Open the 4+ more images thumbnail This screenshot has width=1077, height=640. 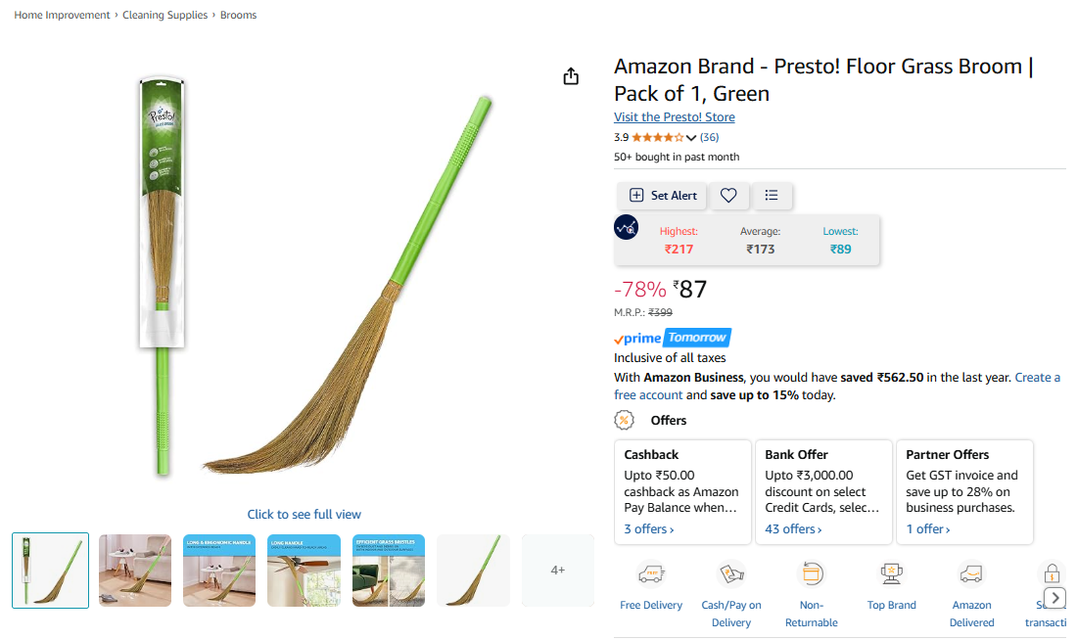pyautogui.click(x=557, y=571)
